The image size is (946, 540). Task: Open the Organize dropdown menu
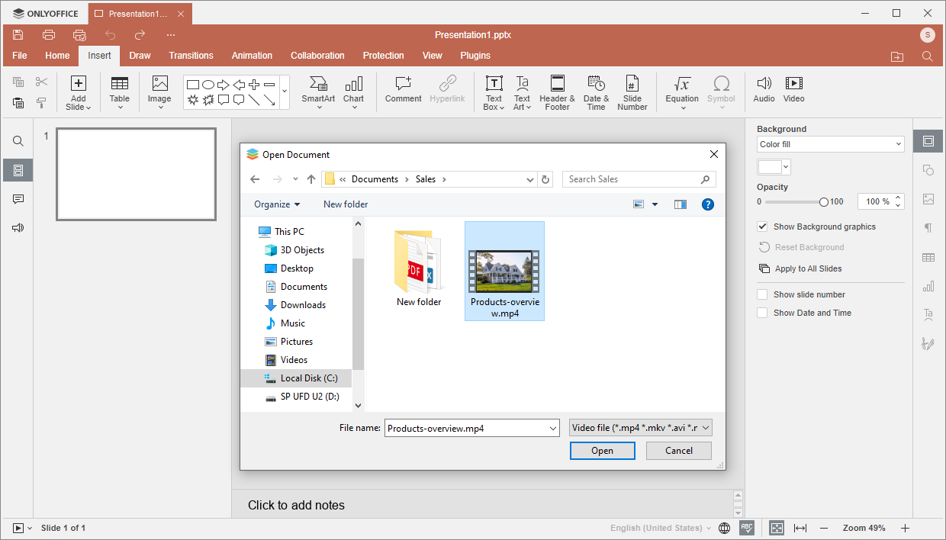(x=277, y=204)
